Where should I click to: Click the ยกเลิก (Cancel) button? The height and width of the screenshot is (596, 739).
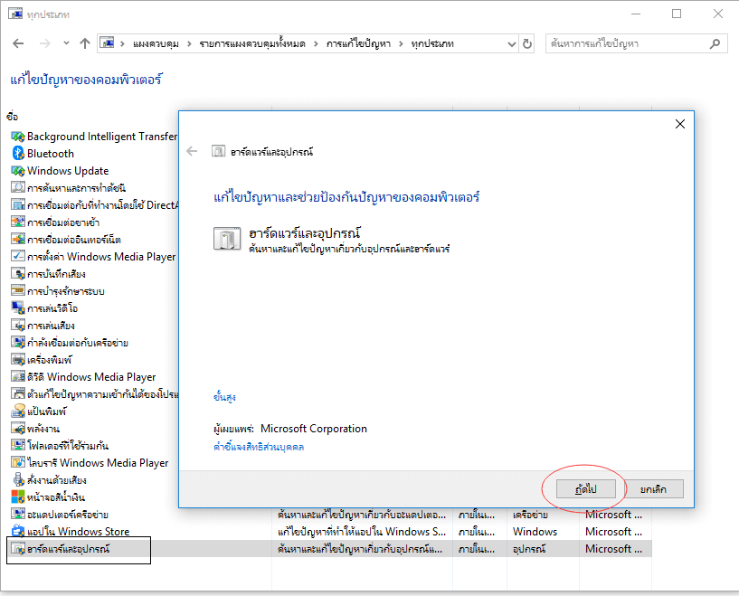tap(654, 489)
